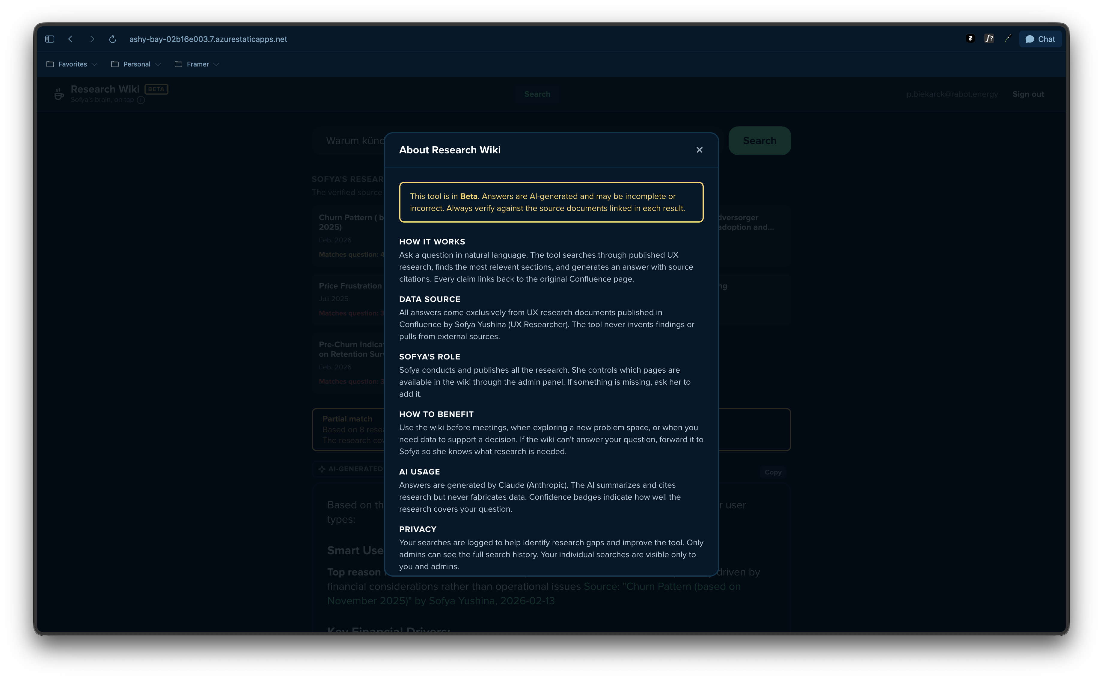Copy the AI-generated answer

click(773, 472)
